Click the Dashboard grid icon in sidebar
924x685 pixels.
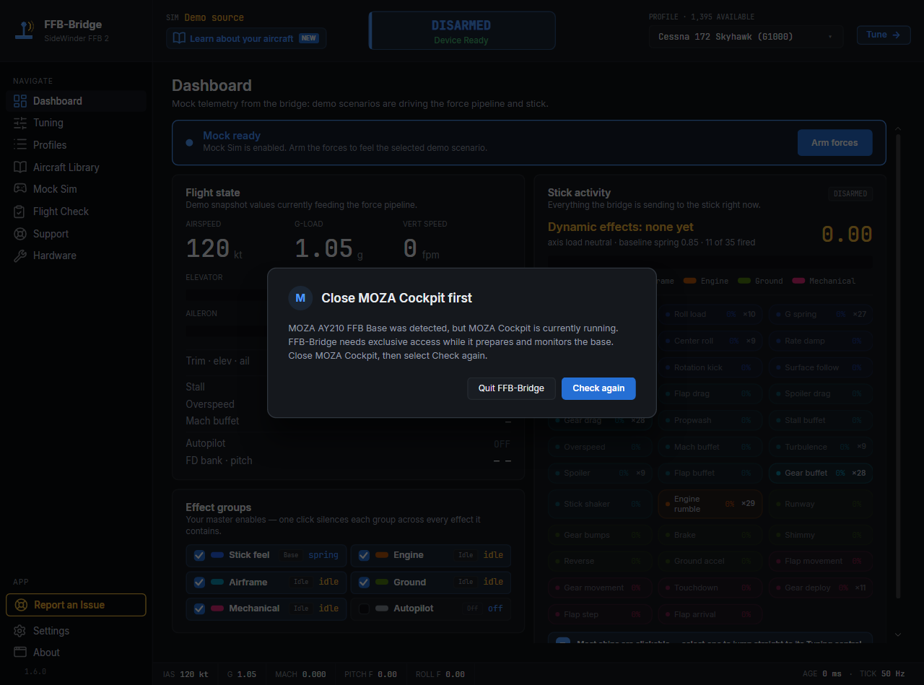point(20,101)
